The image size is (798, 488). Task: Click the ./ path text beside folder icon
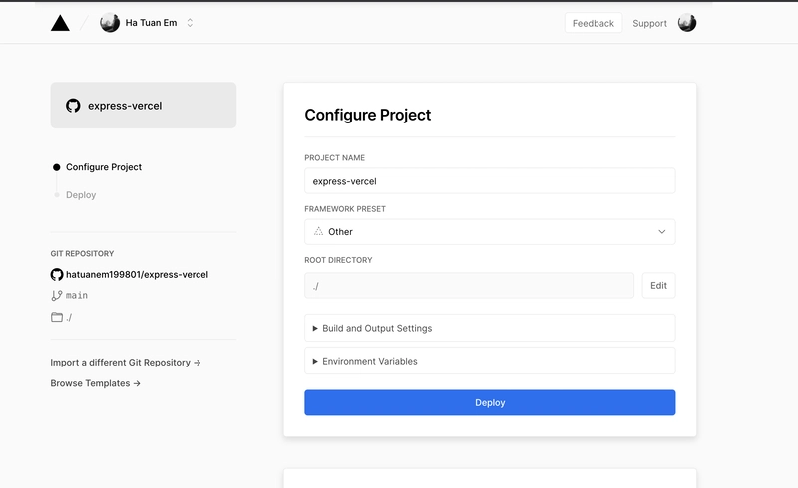pyautogui.click(x=69, y=317)
